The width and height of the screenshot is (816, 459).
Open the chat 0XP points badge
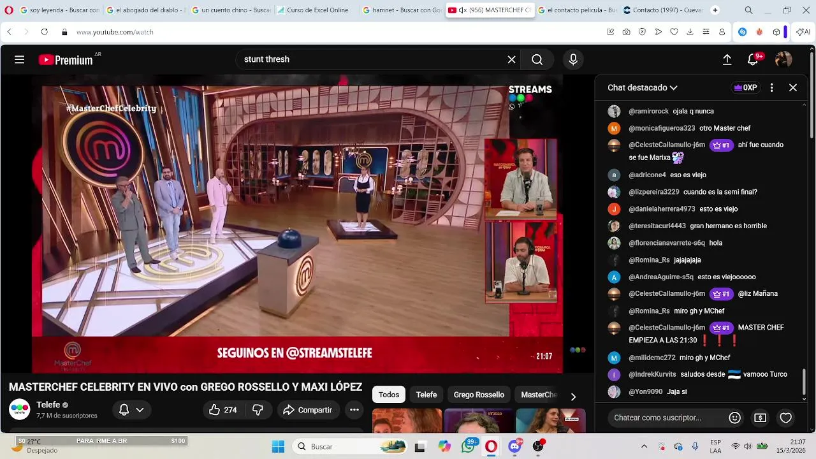coord(745,87)
